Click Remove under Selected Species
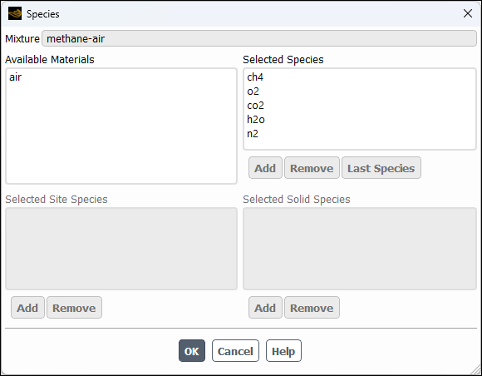 [x=312, y=168]
